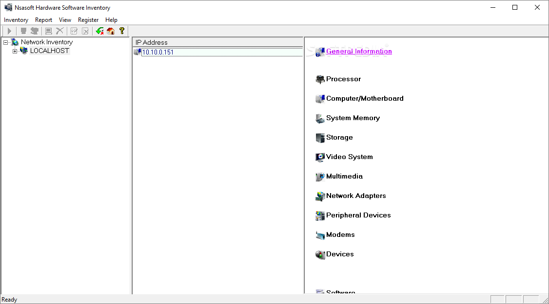
Task: Open the Register menu
Action: 88,20
